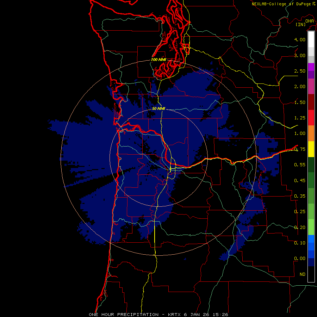Click the "3.00" legend value
The width and height of the screenshot is (317, 317).
point(300,55)
